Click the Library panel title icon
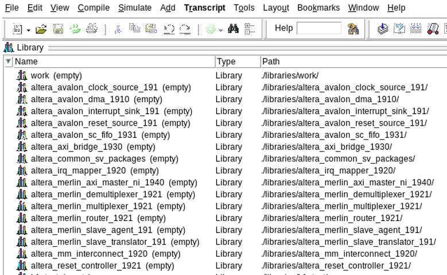The height and width of the screenshot is (275, 447). (9, 48)
